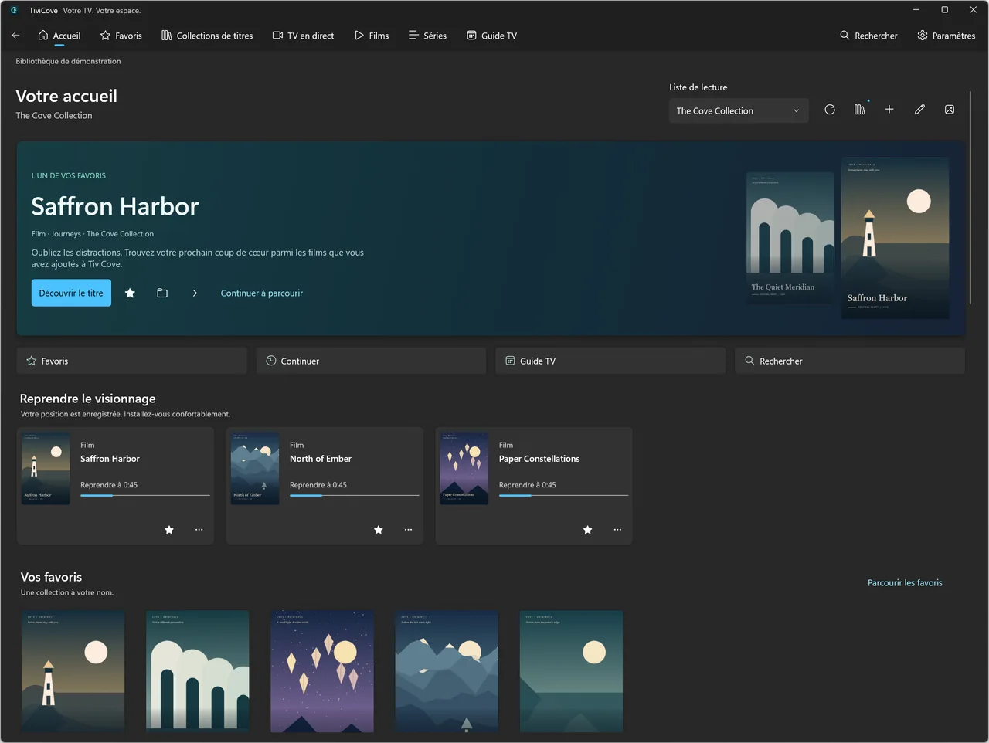Image resolution: width=989 pixels, height=743 pixels.
Task: Click the Découvrir le titre button
Action: point(71,293)
